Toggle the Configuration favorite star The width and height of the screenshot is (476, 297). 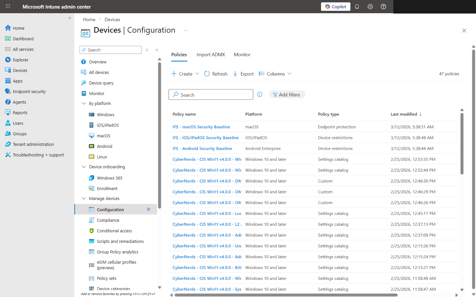148,209
